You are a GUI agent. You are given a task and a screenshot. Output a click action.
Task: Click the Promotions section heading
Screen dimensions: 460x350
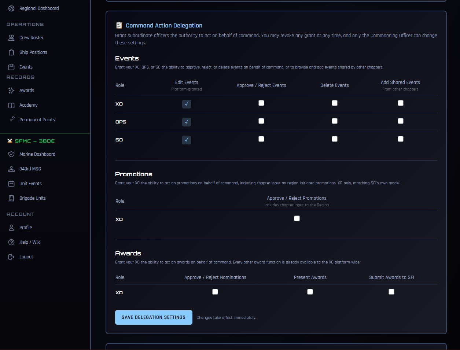[134, 174]
